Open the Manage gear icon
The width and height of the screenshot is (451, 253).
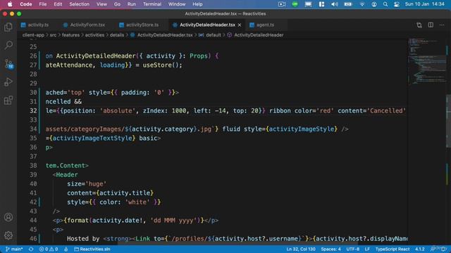tap(8, 235)
